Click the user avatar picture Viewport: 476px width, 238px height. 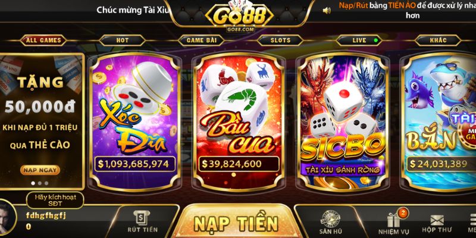(7, 218)
